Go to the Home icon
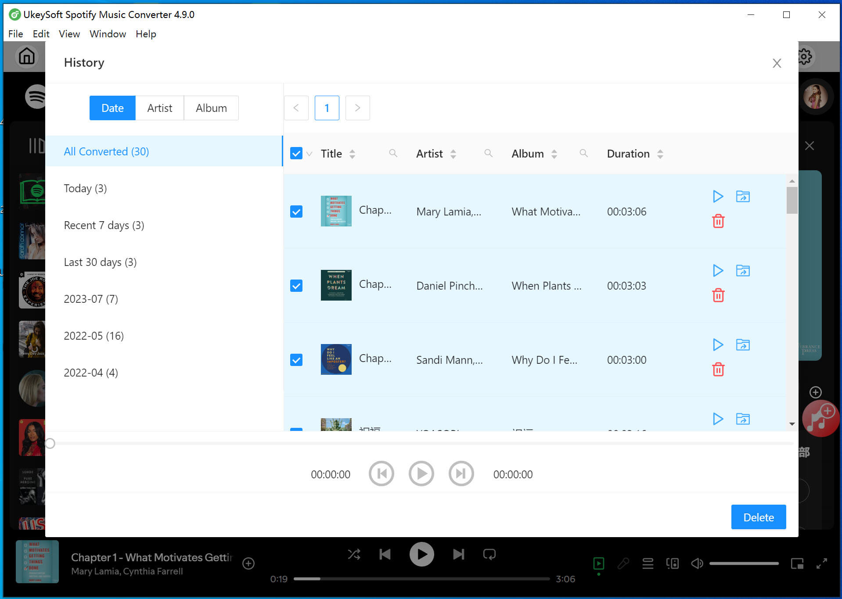The height and width of the screenshot is (599, 842). coord(26,56)
